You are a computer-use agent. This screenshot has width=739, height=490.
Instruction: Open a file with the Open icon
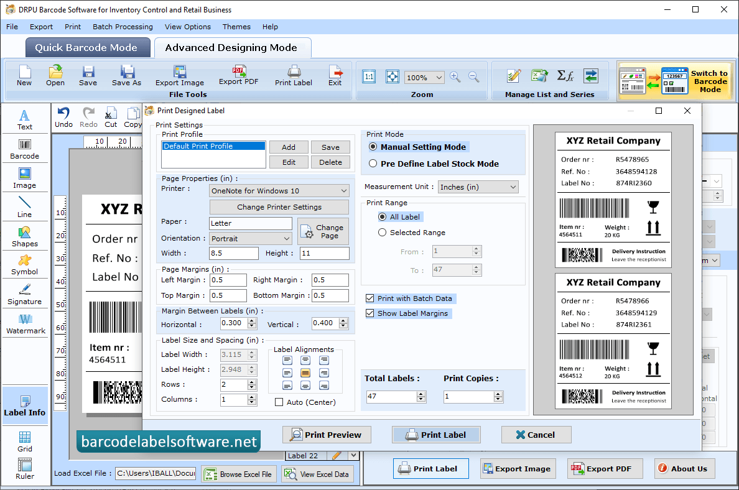click(x=55, y=76)
